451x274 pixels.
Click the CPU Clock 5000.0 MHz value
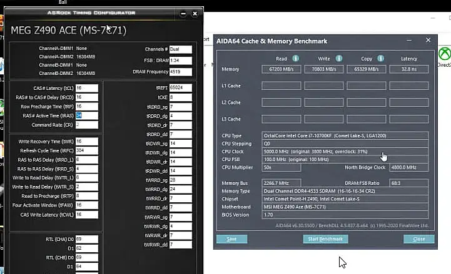pyautogui.click(x=345, y=152)
